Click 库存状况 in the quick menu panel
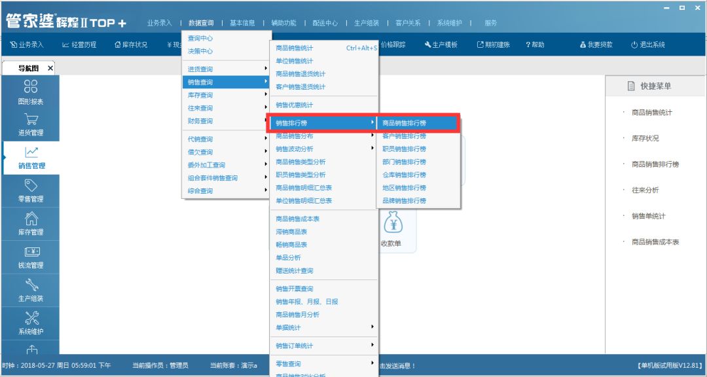Screen dimensions: 707x377 click(x=645, y=138)
